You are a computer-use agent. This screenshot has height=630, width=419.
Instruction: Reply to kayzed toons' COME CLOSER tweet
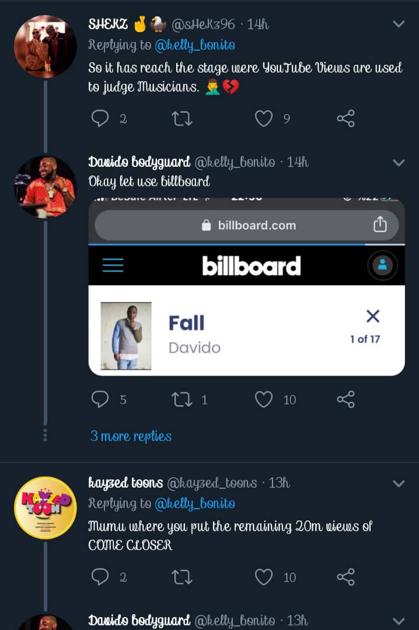[101, 577]
